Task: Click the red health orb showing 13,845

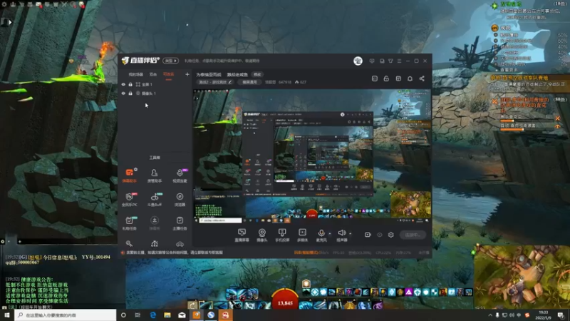Action: point(285,300)
